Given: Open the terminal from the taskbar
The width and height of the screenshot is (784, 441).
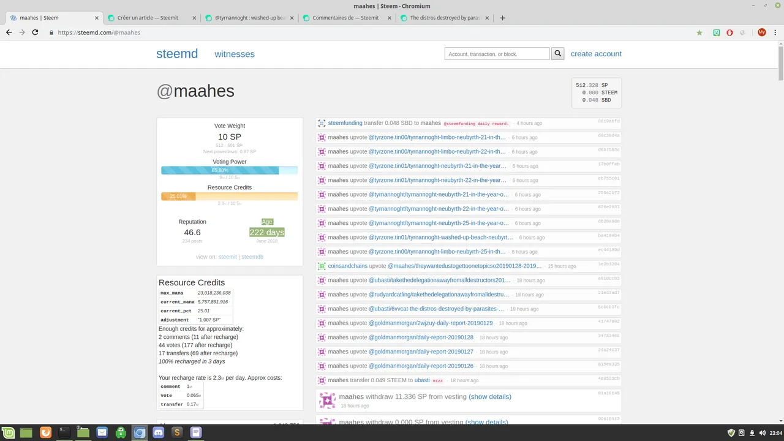Looking at the screenshot, I should tap(63, 432).
